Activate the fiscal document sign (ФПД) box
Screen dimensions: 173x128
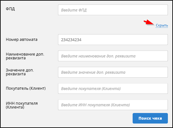click(x=113, y=10)
